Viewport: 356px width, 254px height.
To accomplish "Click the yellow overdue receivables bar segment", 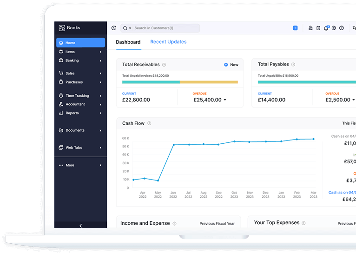I will click(x=209, y=82).
